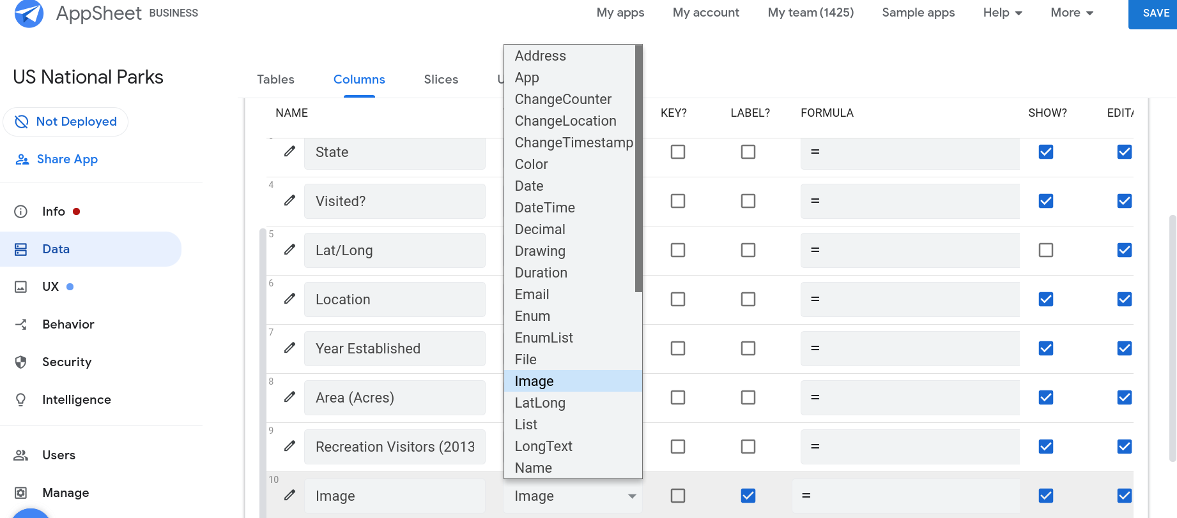Choose the highlighted Image type option
The image size is (1177, 518).
click(573, 381)
